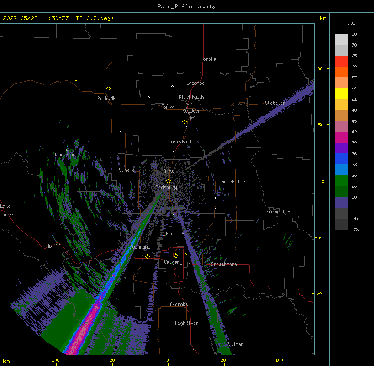Click the Stettler town label
Viewport: 374px width, 366px height.
[x=275, y=103]
